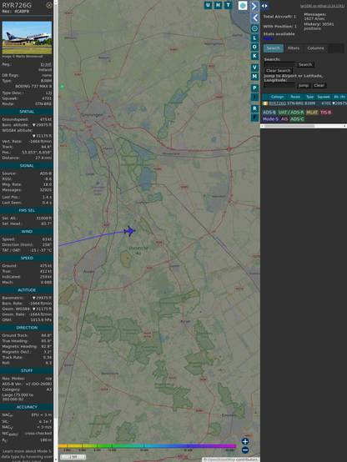Click the TIS-B legend label
The image size is (347, 462).
[x=325, y=113]
